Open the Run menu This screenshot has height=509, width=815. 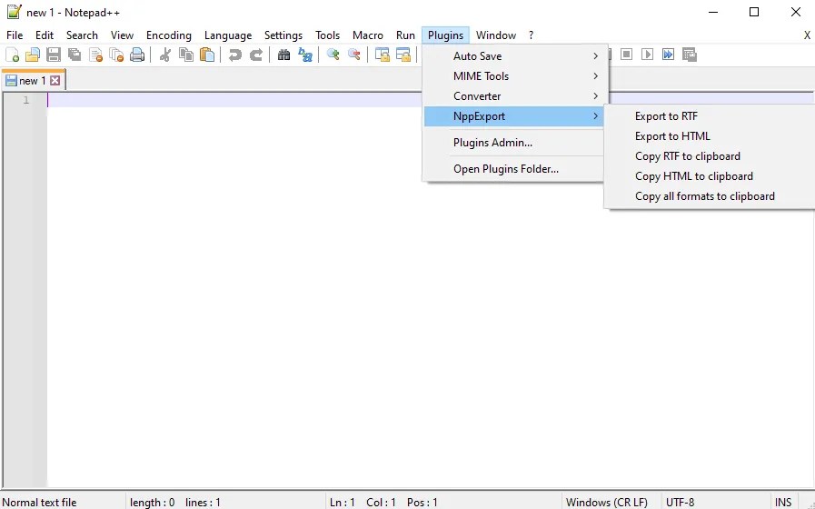coord(405,35)
